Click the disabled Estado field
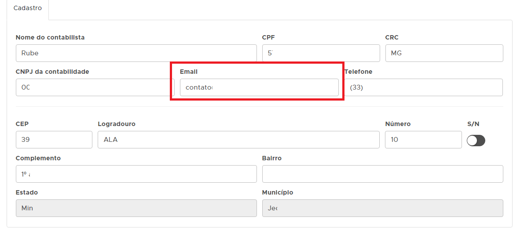Screen dimensions: 524x231 click(136, 208)
